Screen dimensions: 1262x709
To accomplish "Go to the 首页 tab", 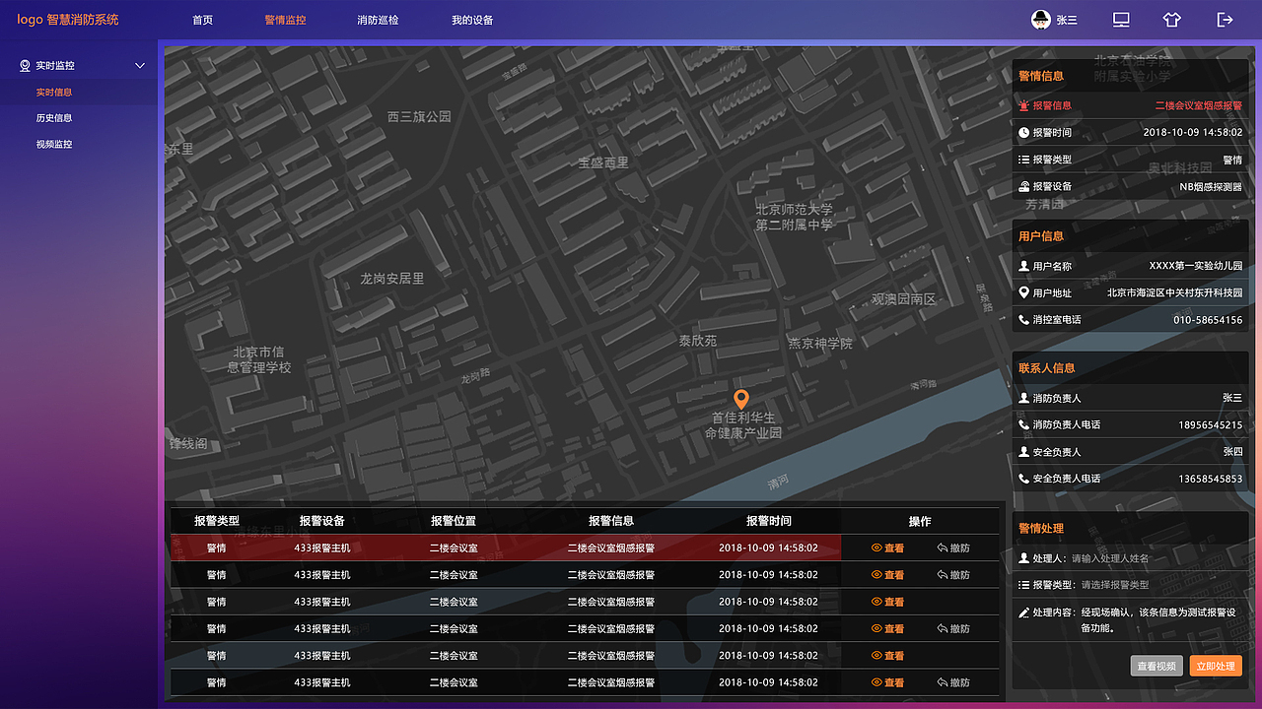I will click(x=202, y=20).
